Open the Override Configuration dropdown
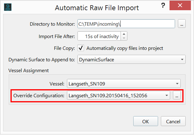The image size is (194, 135). (167, 95)
